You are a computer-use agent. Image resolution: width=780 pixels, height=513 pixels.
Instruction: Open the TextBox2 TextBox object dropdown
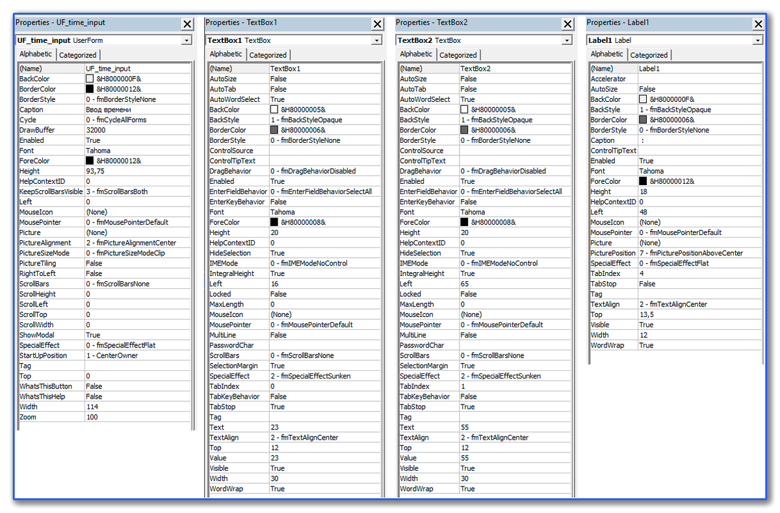click(567, 40)
